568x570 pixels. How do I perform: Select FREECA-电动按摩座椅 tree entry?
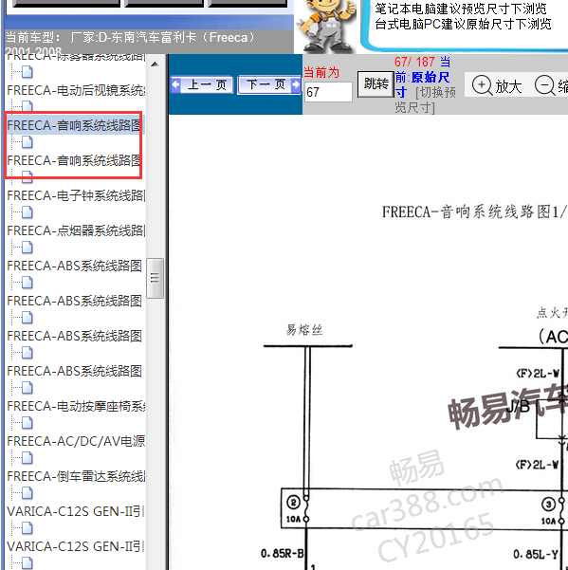click(x=76, y=406)
